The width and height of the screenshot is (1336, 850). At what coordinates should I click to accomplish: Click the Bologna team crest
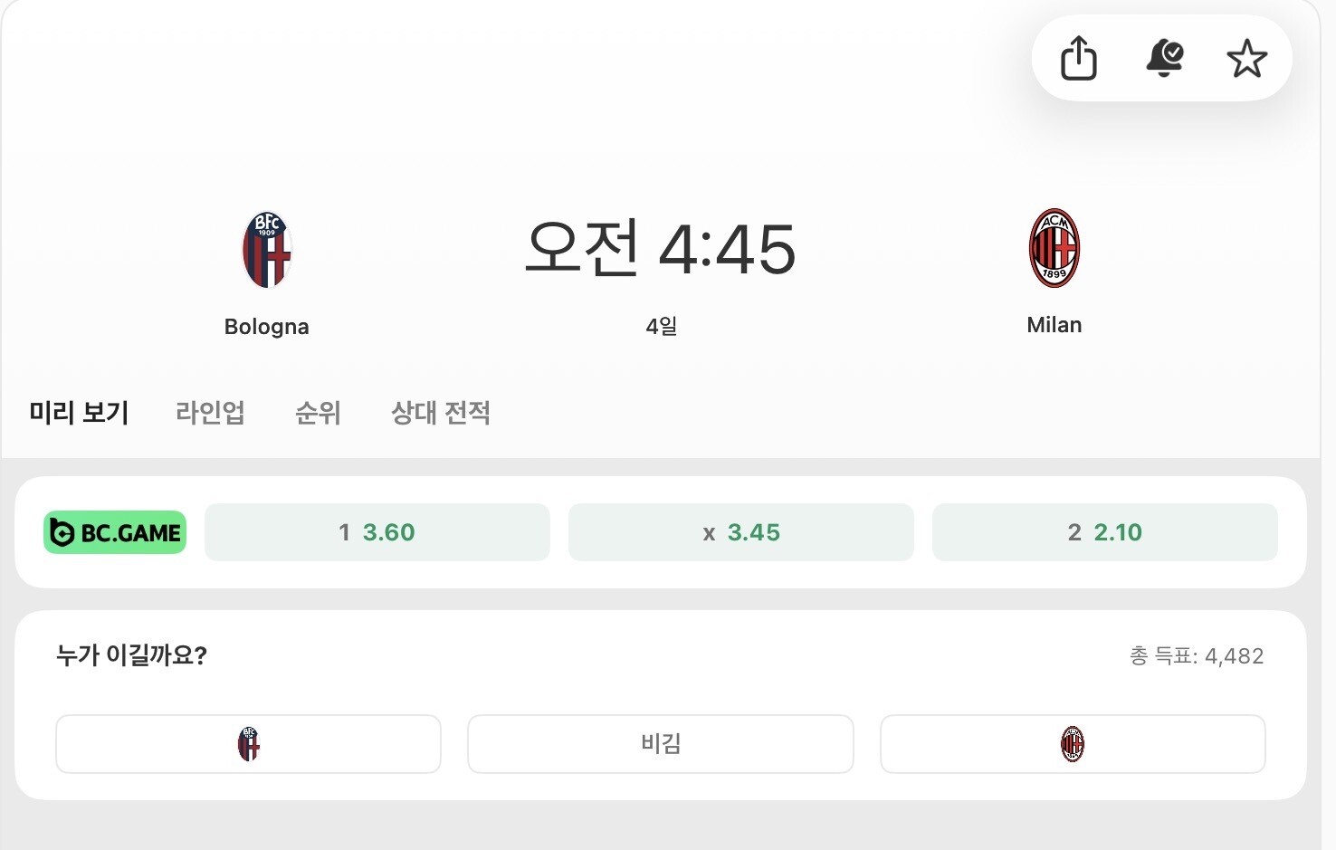(267, 250)
